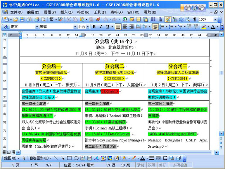Image resolution: width=225 pixels, height=169 pixels.
Task: Click the Format painter brush icon
Action: [x=98, y=19]
